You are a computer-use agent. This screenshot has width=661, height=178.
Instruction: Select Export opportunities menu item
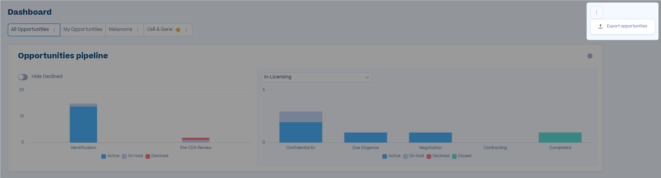tap(626, 26)
